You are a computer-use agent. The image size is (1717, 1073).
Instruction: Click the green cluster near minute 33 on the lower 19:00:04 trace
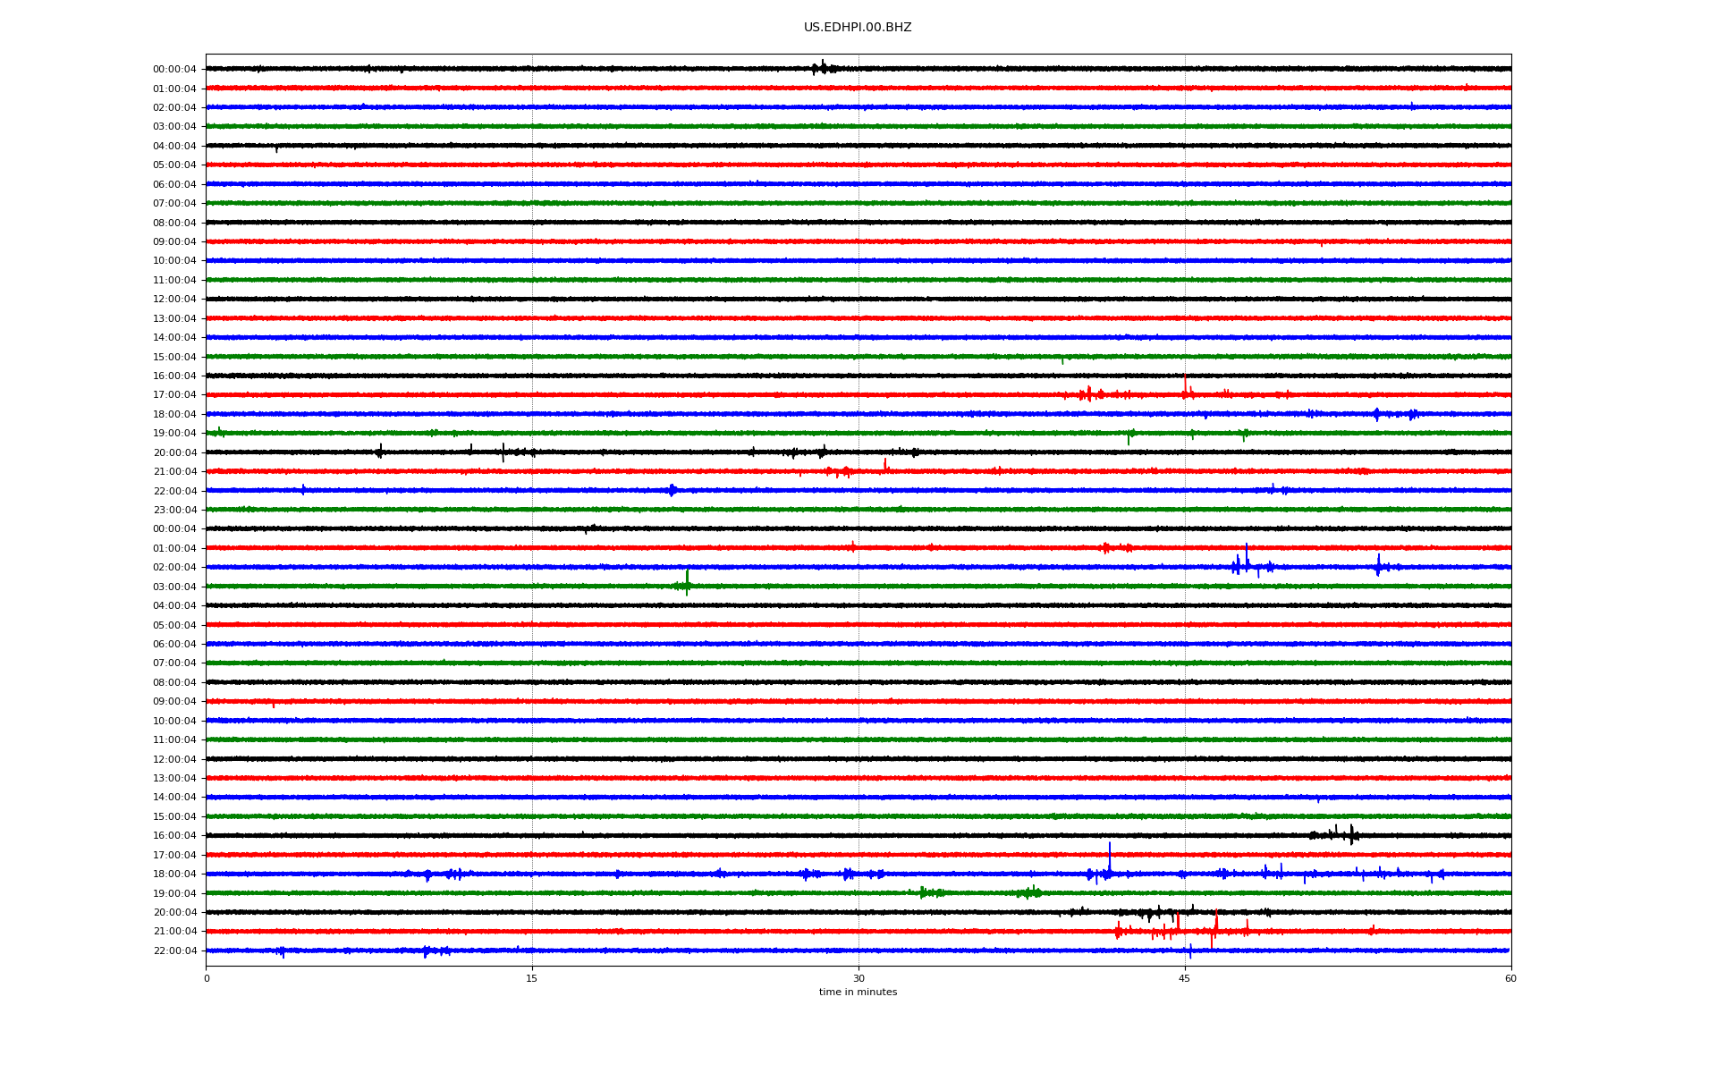click(x=930, y=892)
